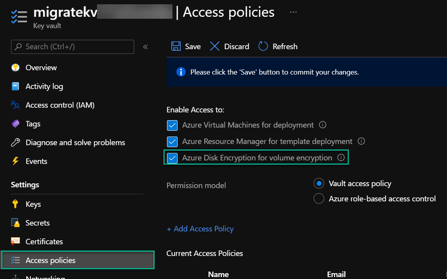Click the Save disk icon
This screenshot has height=279, width=447.
176,46
